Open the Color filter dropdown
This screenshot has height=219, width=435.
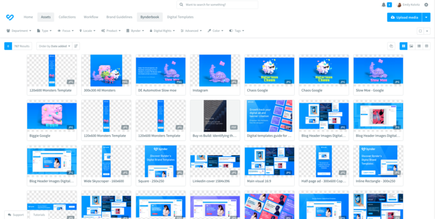pyautogui.click(x=215, y=31)
